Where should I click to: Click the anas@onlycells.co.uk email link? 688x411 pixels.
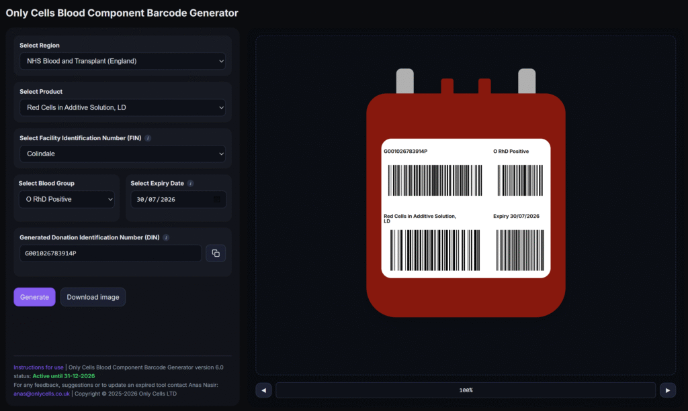click(x=42, y=394)
